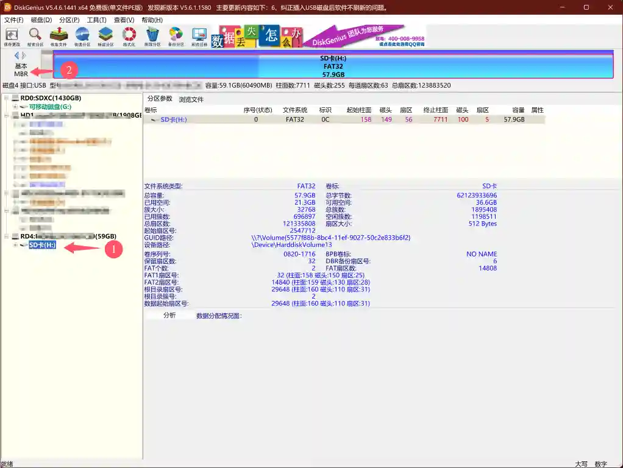
Task: Click the Delete Partition (删除分区) trash icon
Action: tap(152, 36)
